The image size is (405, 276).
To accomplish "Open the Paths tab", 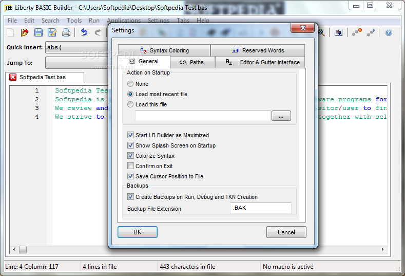I will tap(192, 62).
